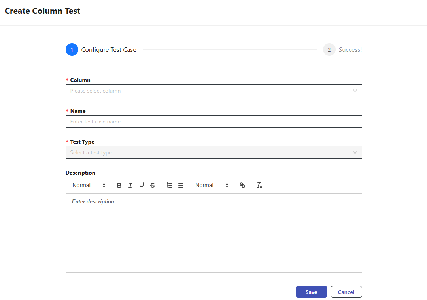The width and height of the screenshot is (427, 300).
Task: Toggle bold formatting in the description editor
Action: [x=119, y=185]
